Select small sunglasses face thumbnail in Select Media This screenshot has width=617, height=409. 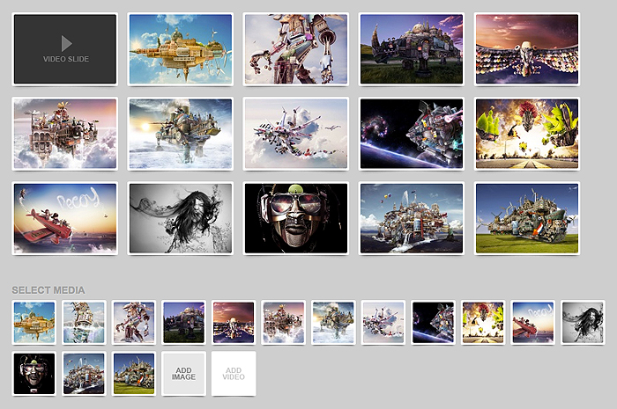click(x=34, y=373)
